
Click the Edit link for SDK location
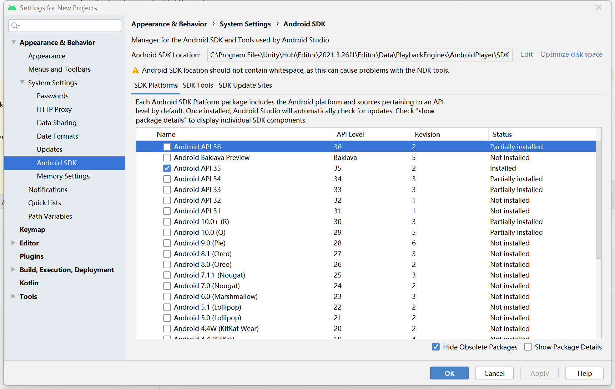coord(526,55)
